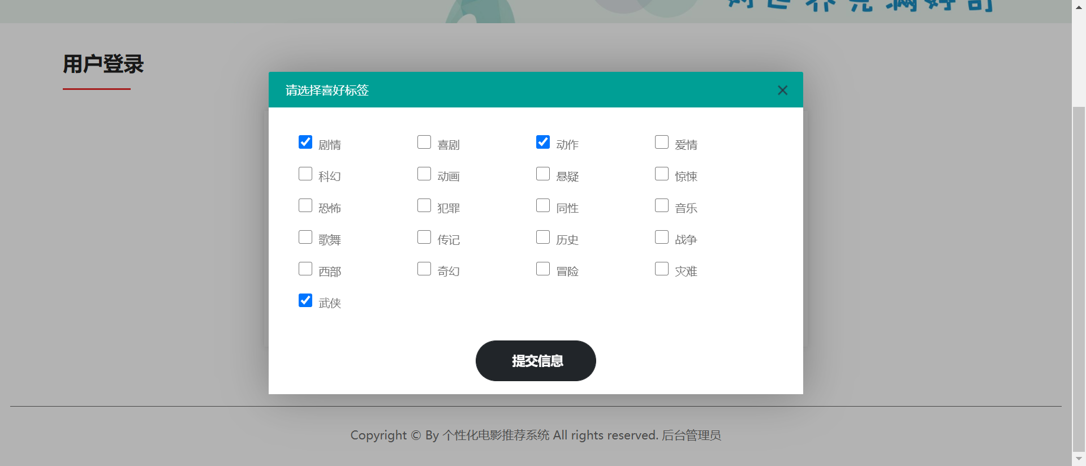The height and width of the screenshot is (466, 1086).
Task: Select the 犯罪 (Crime) tag
Action: 424,205
